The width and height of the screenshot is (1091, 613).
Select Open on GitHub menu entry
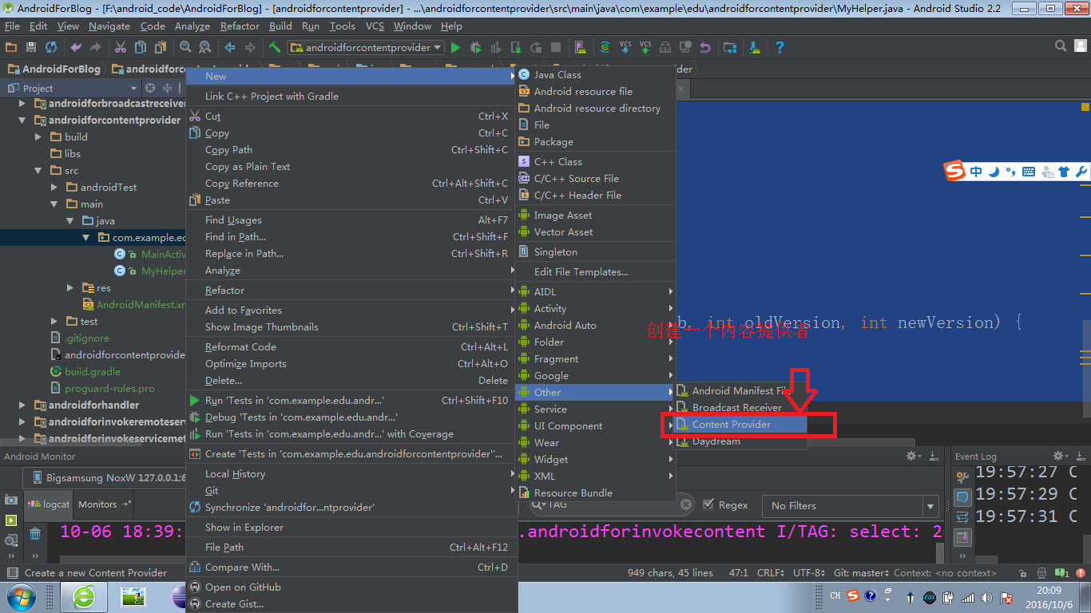click(x=351, y=587)
